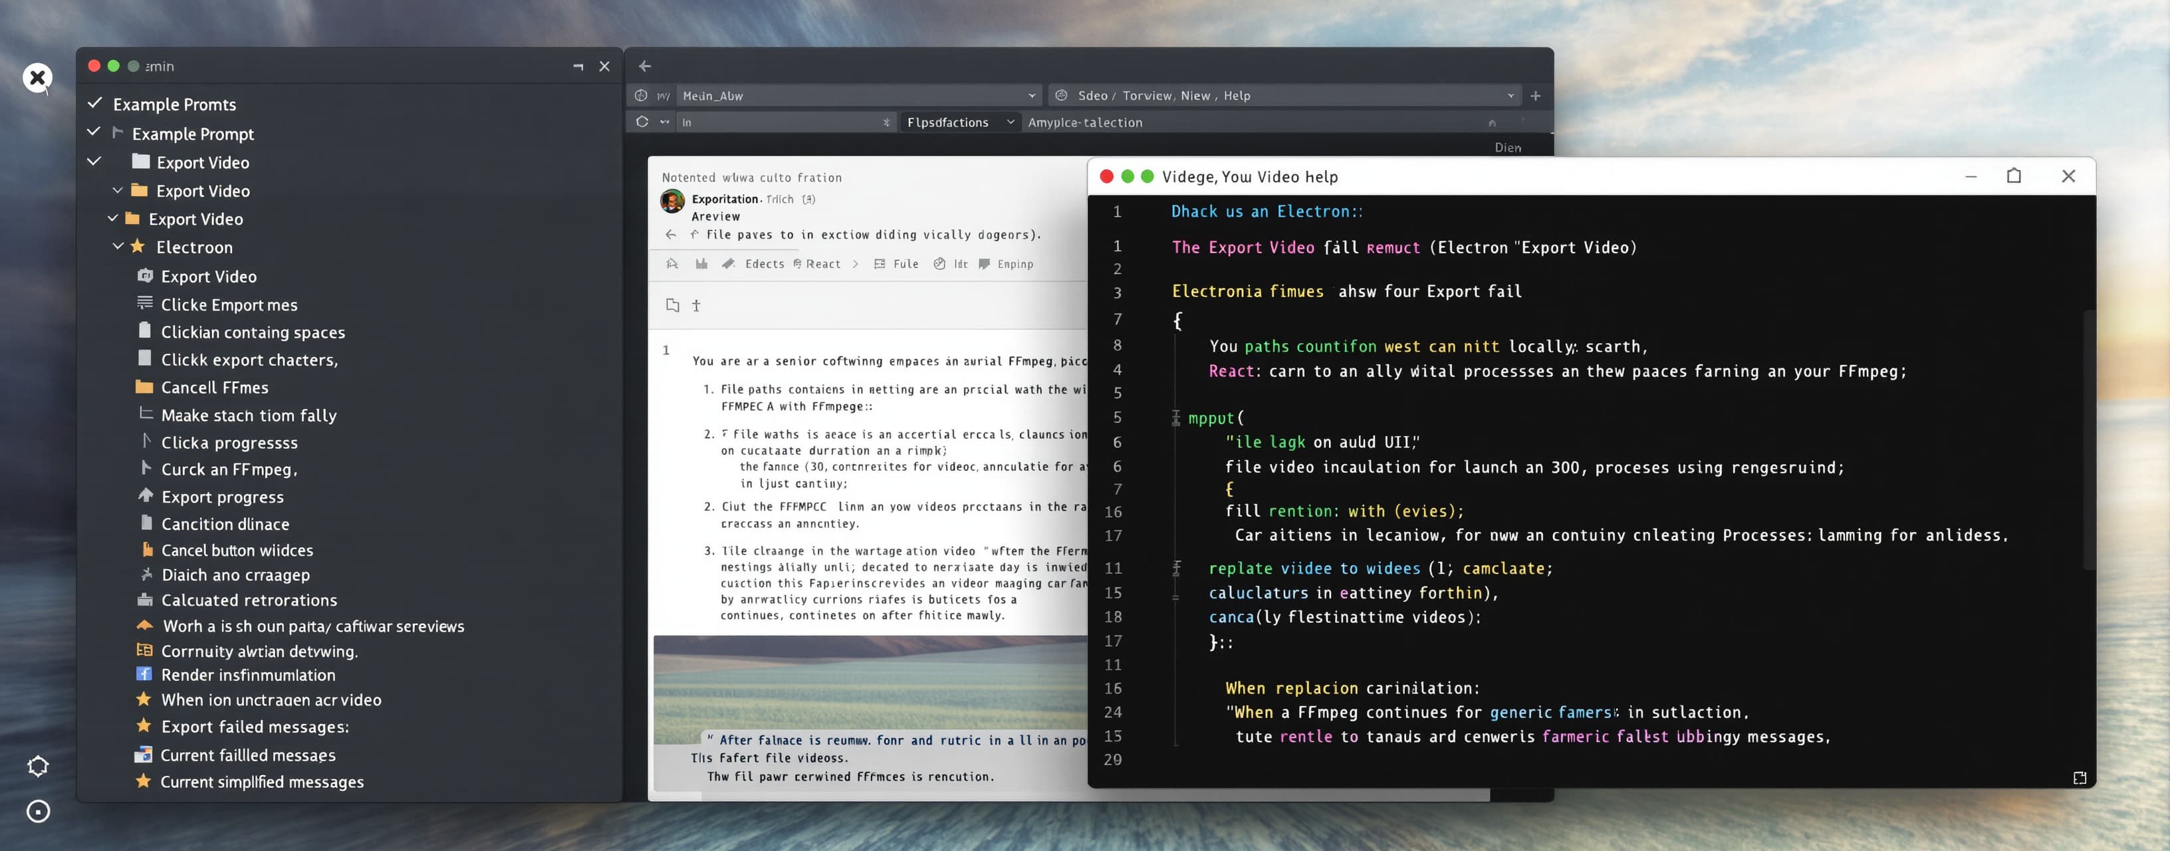The width and height of the screenshot is (2170, 851).
Task: Click the small chevron beside the refresh icon
Action: (x=665, y=122)
